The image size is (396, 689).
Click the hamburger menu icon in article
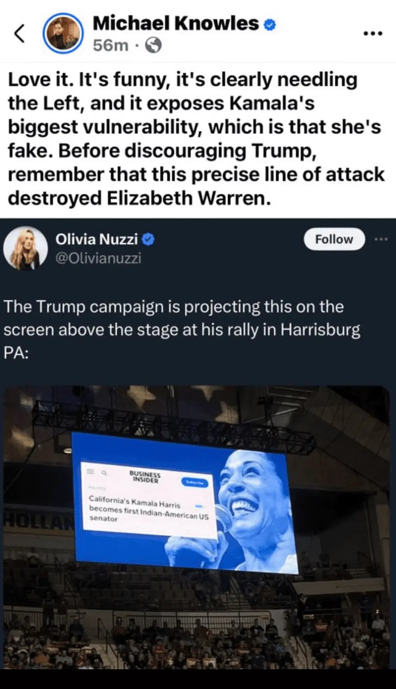click(x=90, y=472)
